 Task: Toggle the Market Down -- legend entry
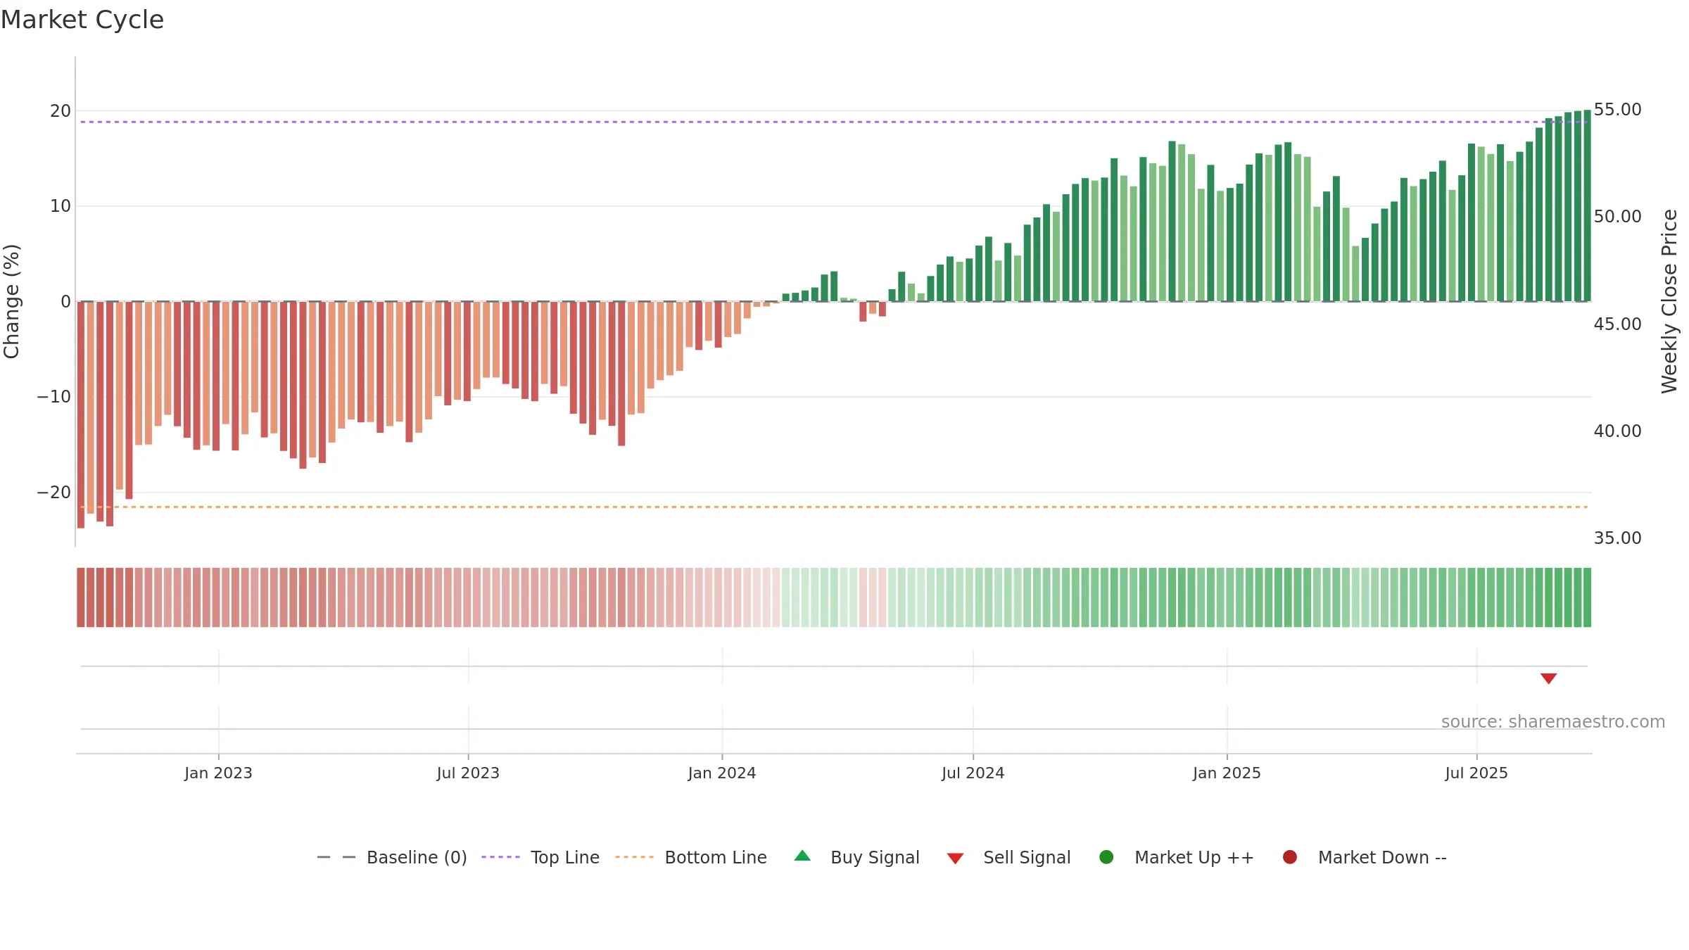click(x=1365, y=857)
